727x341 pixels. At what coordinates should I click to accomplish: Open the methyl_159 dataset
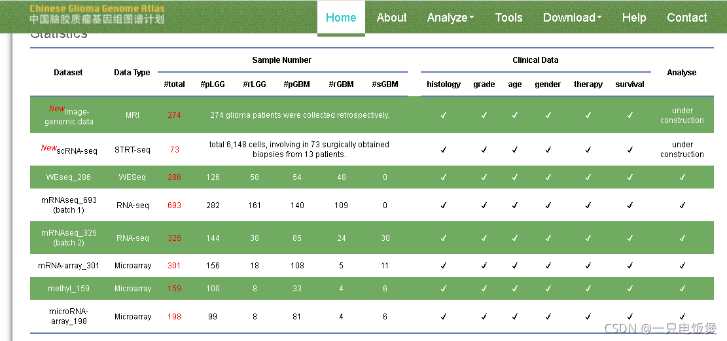[69, 289]
